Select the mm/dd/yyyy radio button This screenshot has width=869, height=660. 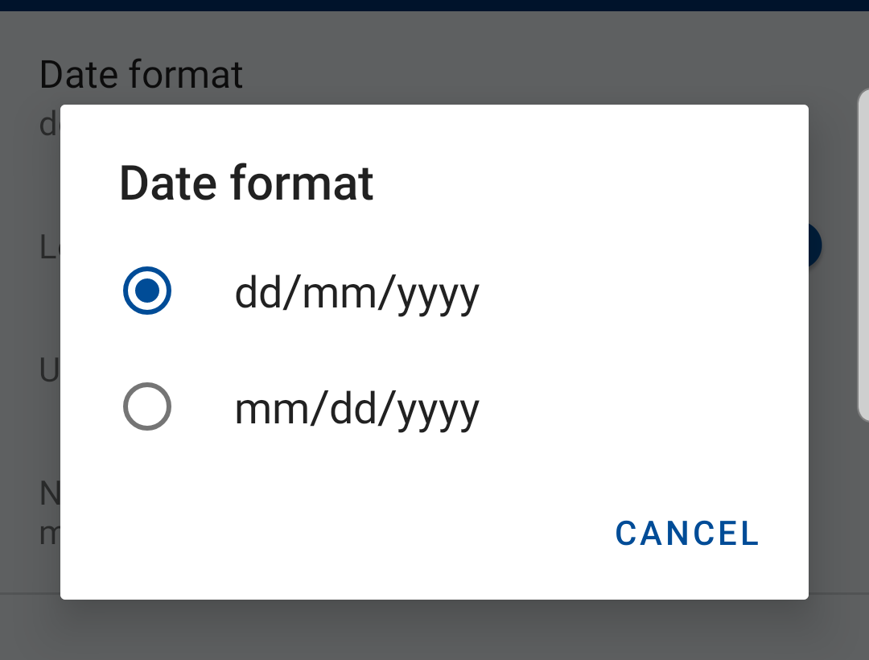[x=147, y=406]
